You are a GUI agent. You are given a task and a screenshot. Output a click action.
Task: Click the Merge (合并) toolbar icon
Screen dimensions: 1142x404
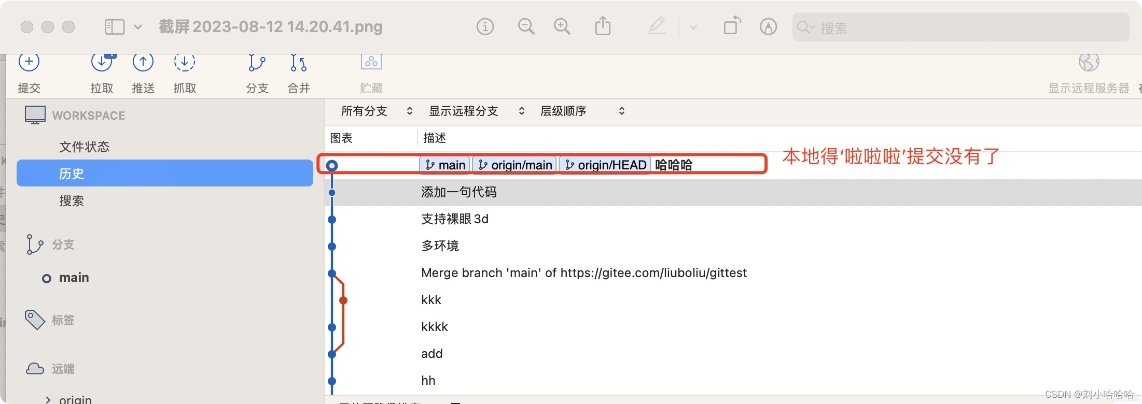298,63
